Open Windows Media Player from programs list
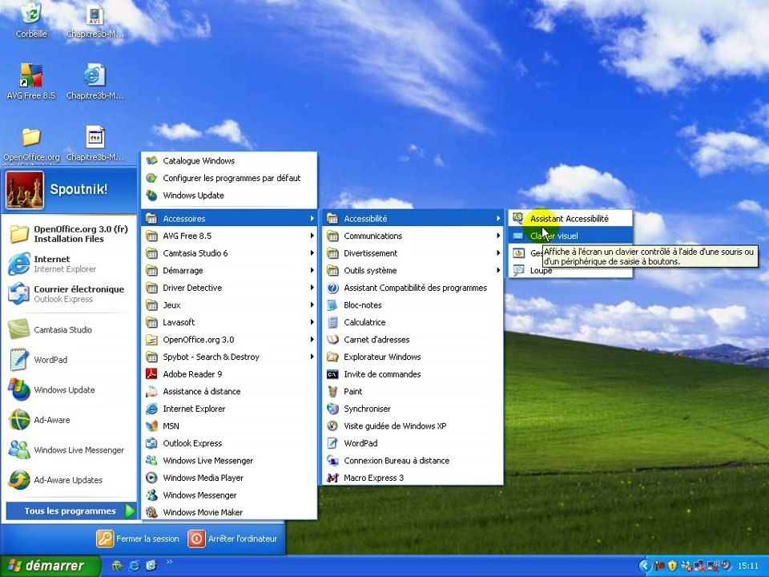Viewport: 769px width, 577px height. (x=203, y=478)
